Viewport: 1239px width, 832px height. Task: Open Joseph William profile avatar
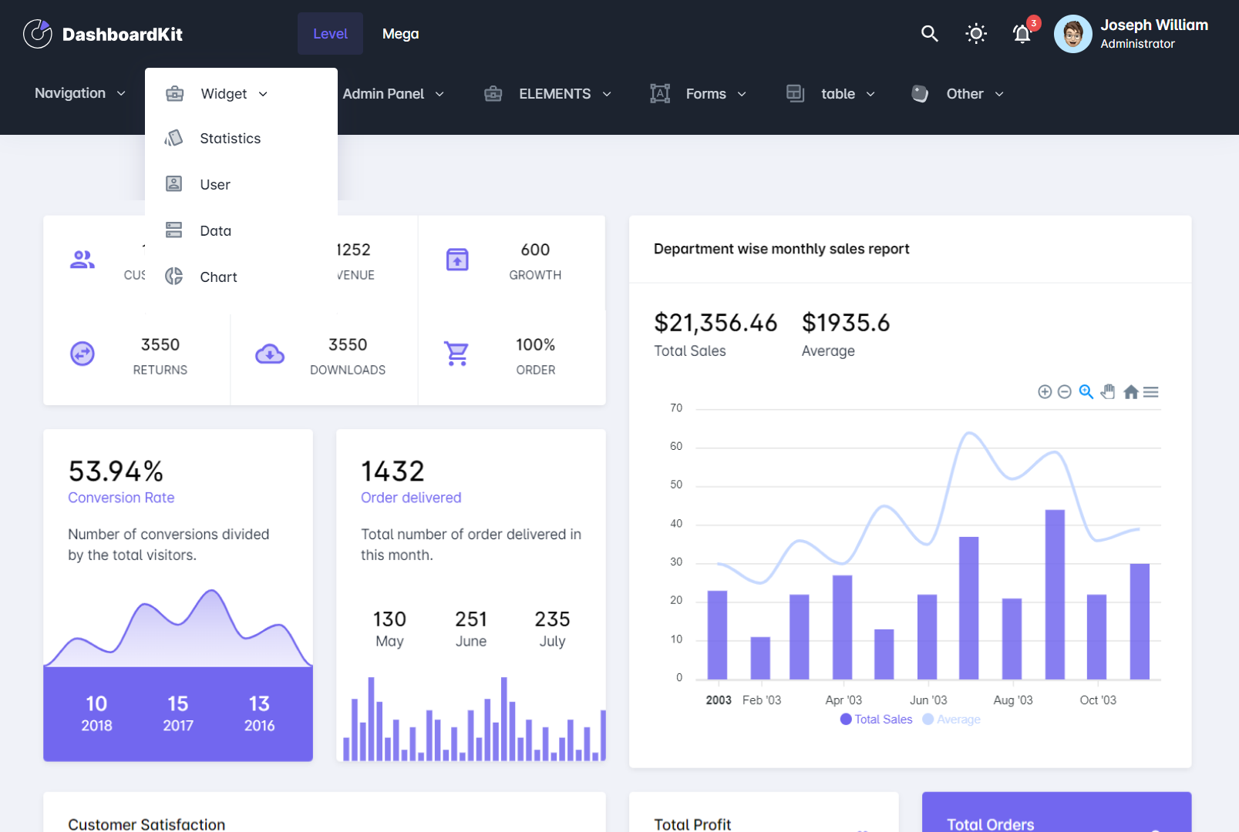pyautogui.click(x=1072, y=34)
